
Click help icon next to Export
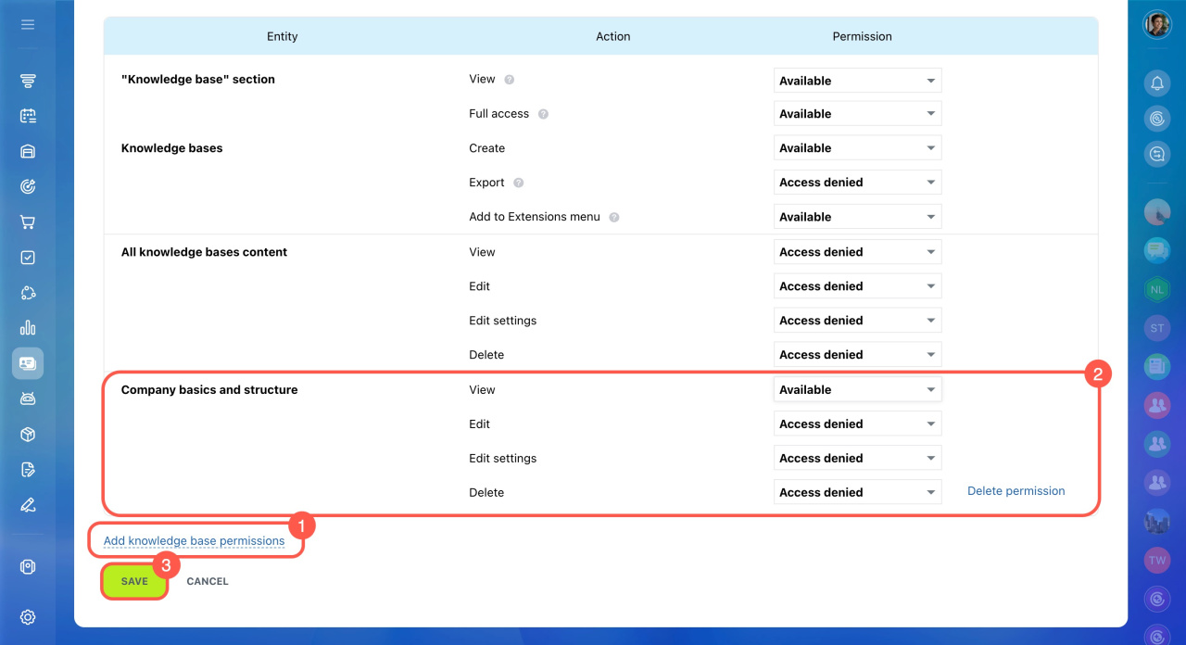pos(519,183)
